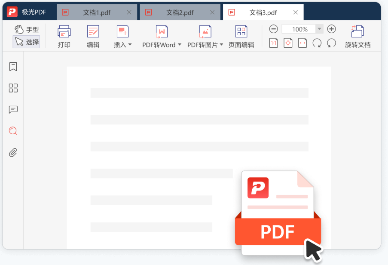Expand the 插入 dropdown arrow

click(130, 45)
